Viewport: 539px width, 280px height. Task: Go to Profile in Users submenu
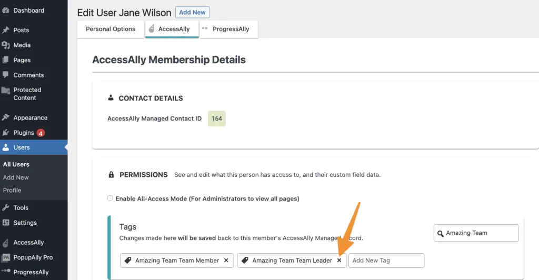pyautogui.click(x=12, y=190)
